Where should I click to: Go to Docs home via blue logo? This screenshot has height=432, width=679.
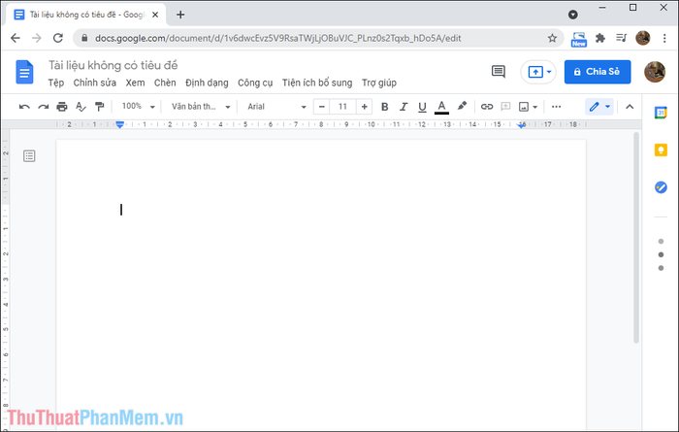coord(24,72)
